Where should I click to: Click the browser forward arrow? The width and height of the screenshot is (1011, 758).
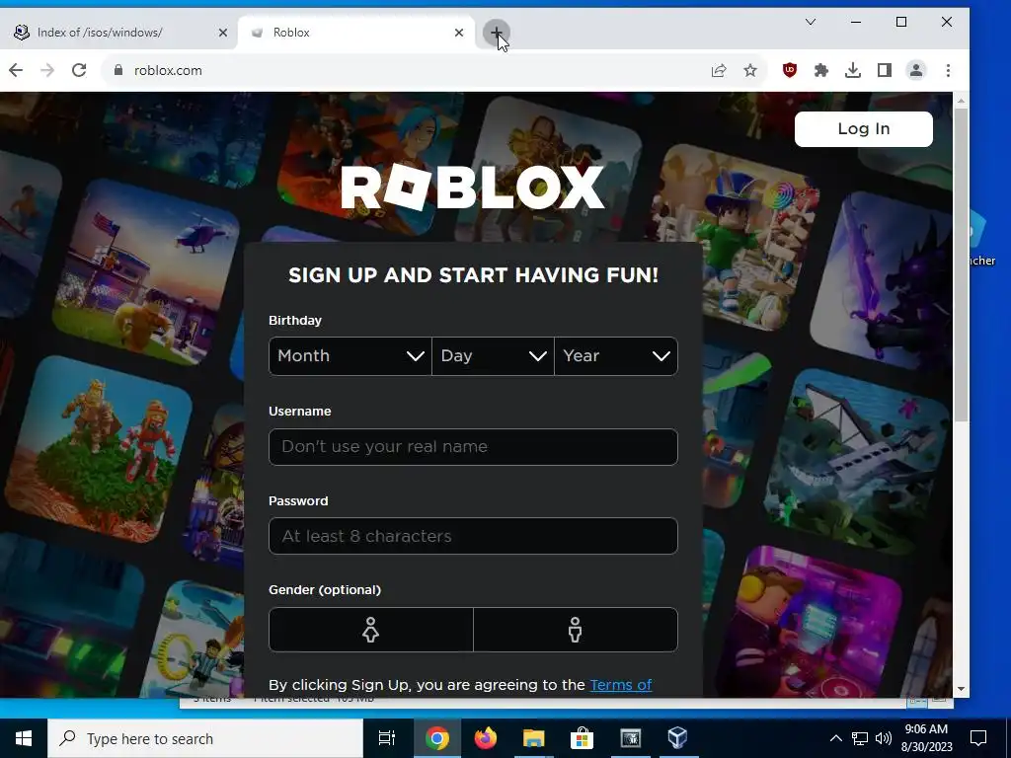point(47,70)
